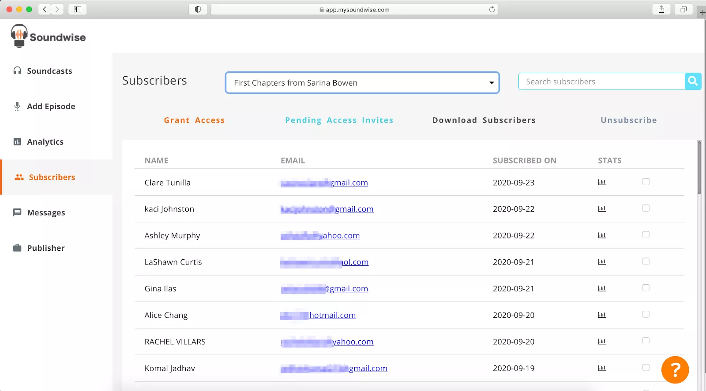Viewport: 706px width, 391px height.
Task: Click Safari share icon
Action: point(661,9)
